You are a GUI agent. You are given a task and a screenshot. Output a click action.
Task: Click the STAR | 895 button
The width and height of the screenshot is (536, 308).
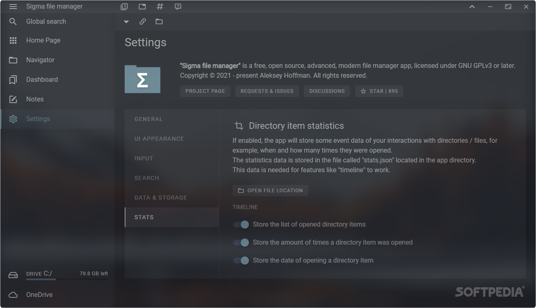pyautogui.click(x=379, y=91)
